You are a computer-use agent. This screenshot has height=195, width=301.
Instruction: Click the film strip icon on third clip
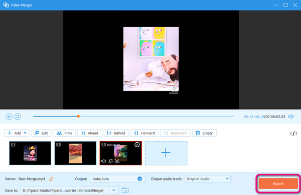tap(104, 144)
